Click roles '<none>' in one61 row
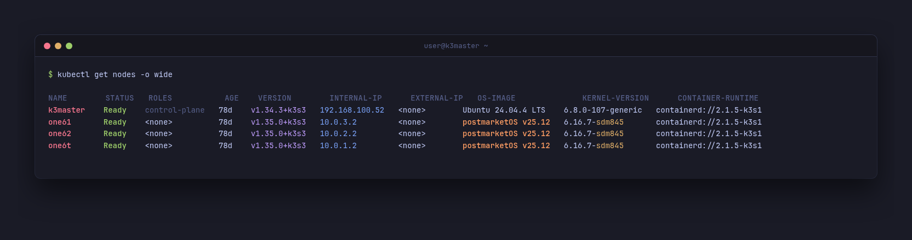The height and width of the screenshot is (240, 912). [159, 122]
